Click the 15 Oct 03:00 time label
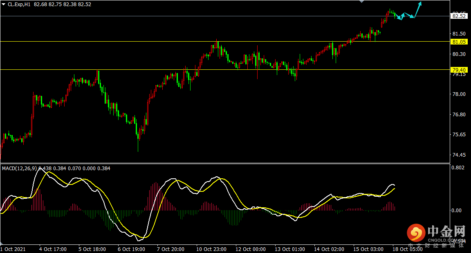The height and width of the screenshot is (253, 471). tap(368, 249)
